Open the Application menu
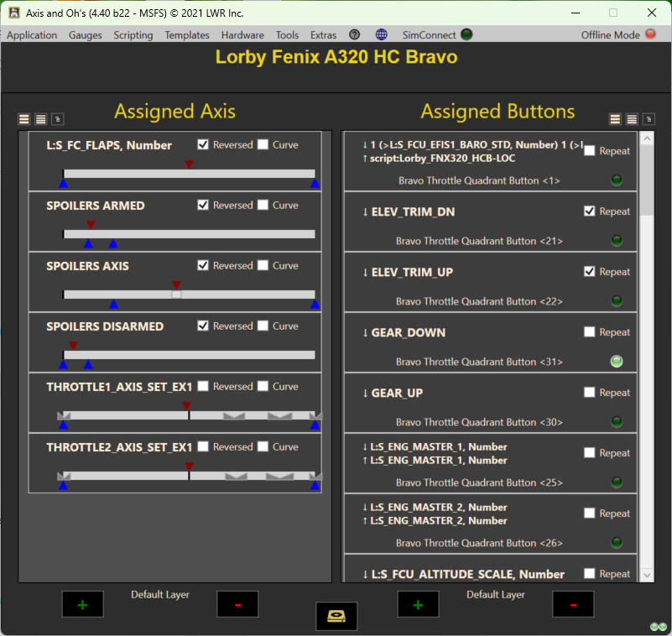This screenshot has height=636, width=672. (32, 34)
